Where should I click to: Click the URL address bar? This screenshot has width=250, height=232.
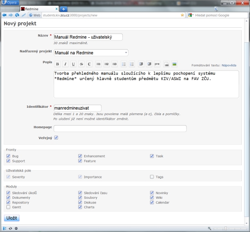(x=111, y=15)
